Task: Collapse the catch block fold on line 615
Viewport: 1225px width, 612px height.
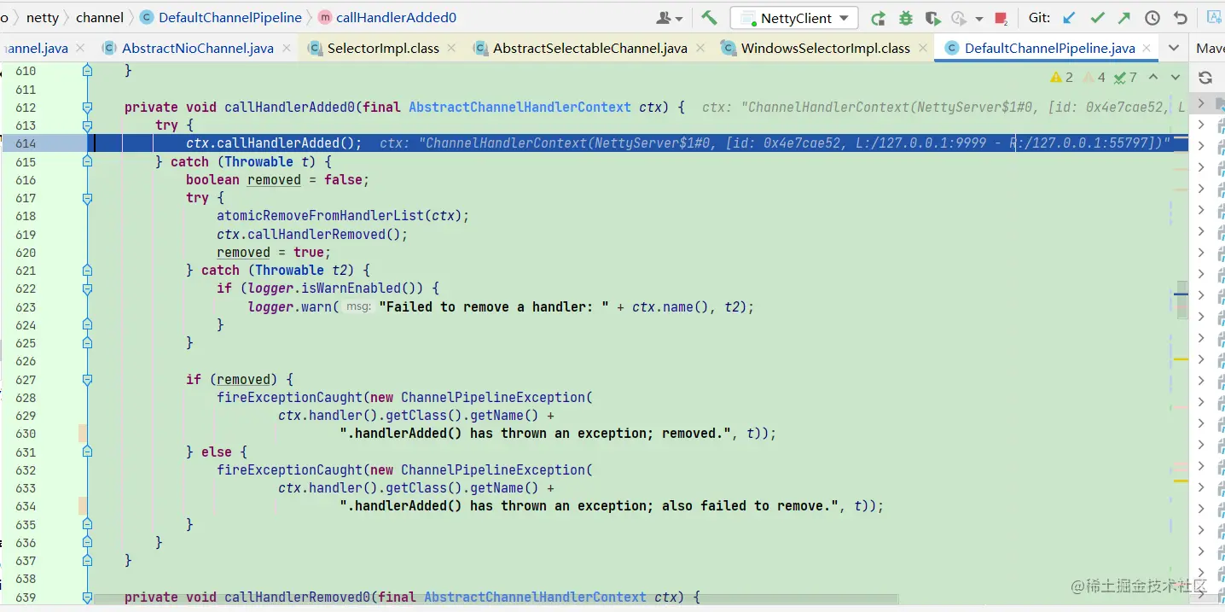Action: (87, 161)
